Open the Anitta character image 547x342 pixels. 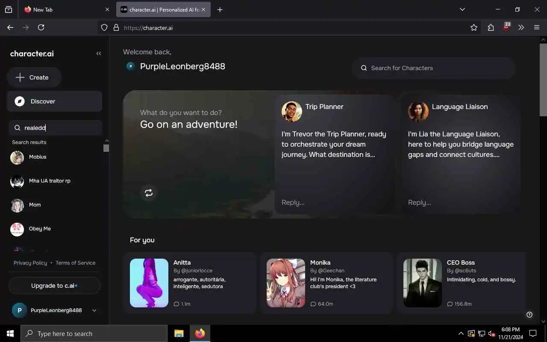149,283
